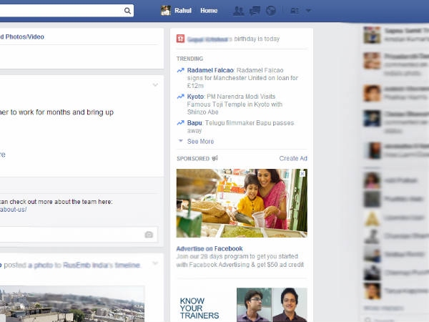Screen dimensions: 429x322
Task: Open the about-us link in post
Action: pyautogui.click(x=13, y=210)
